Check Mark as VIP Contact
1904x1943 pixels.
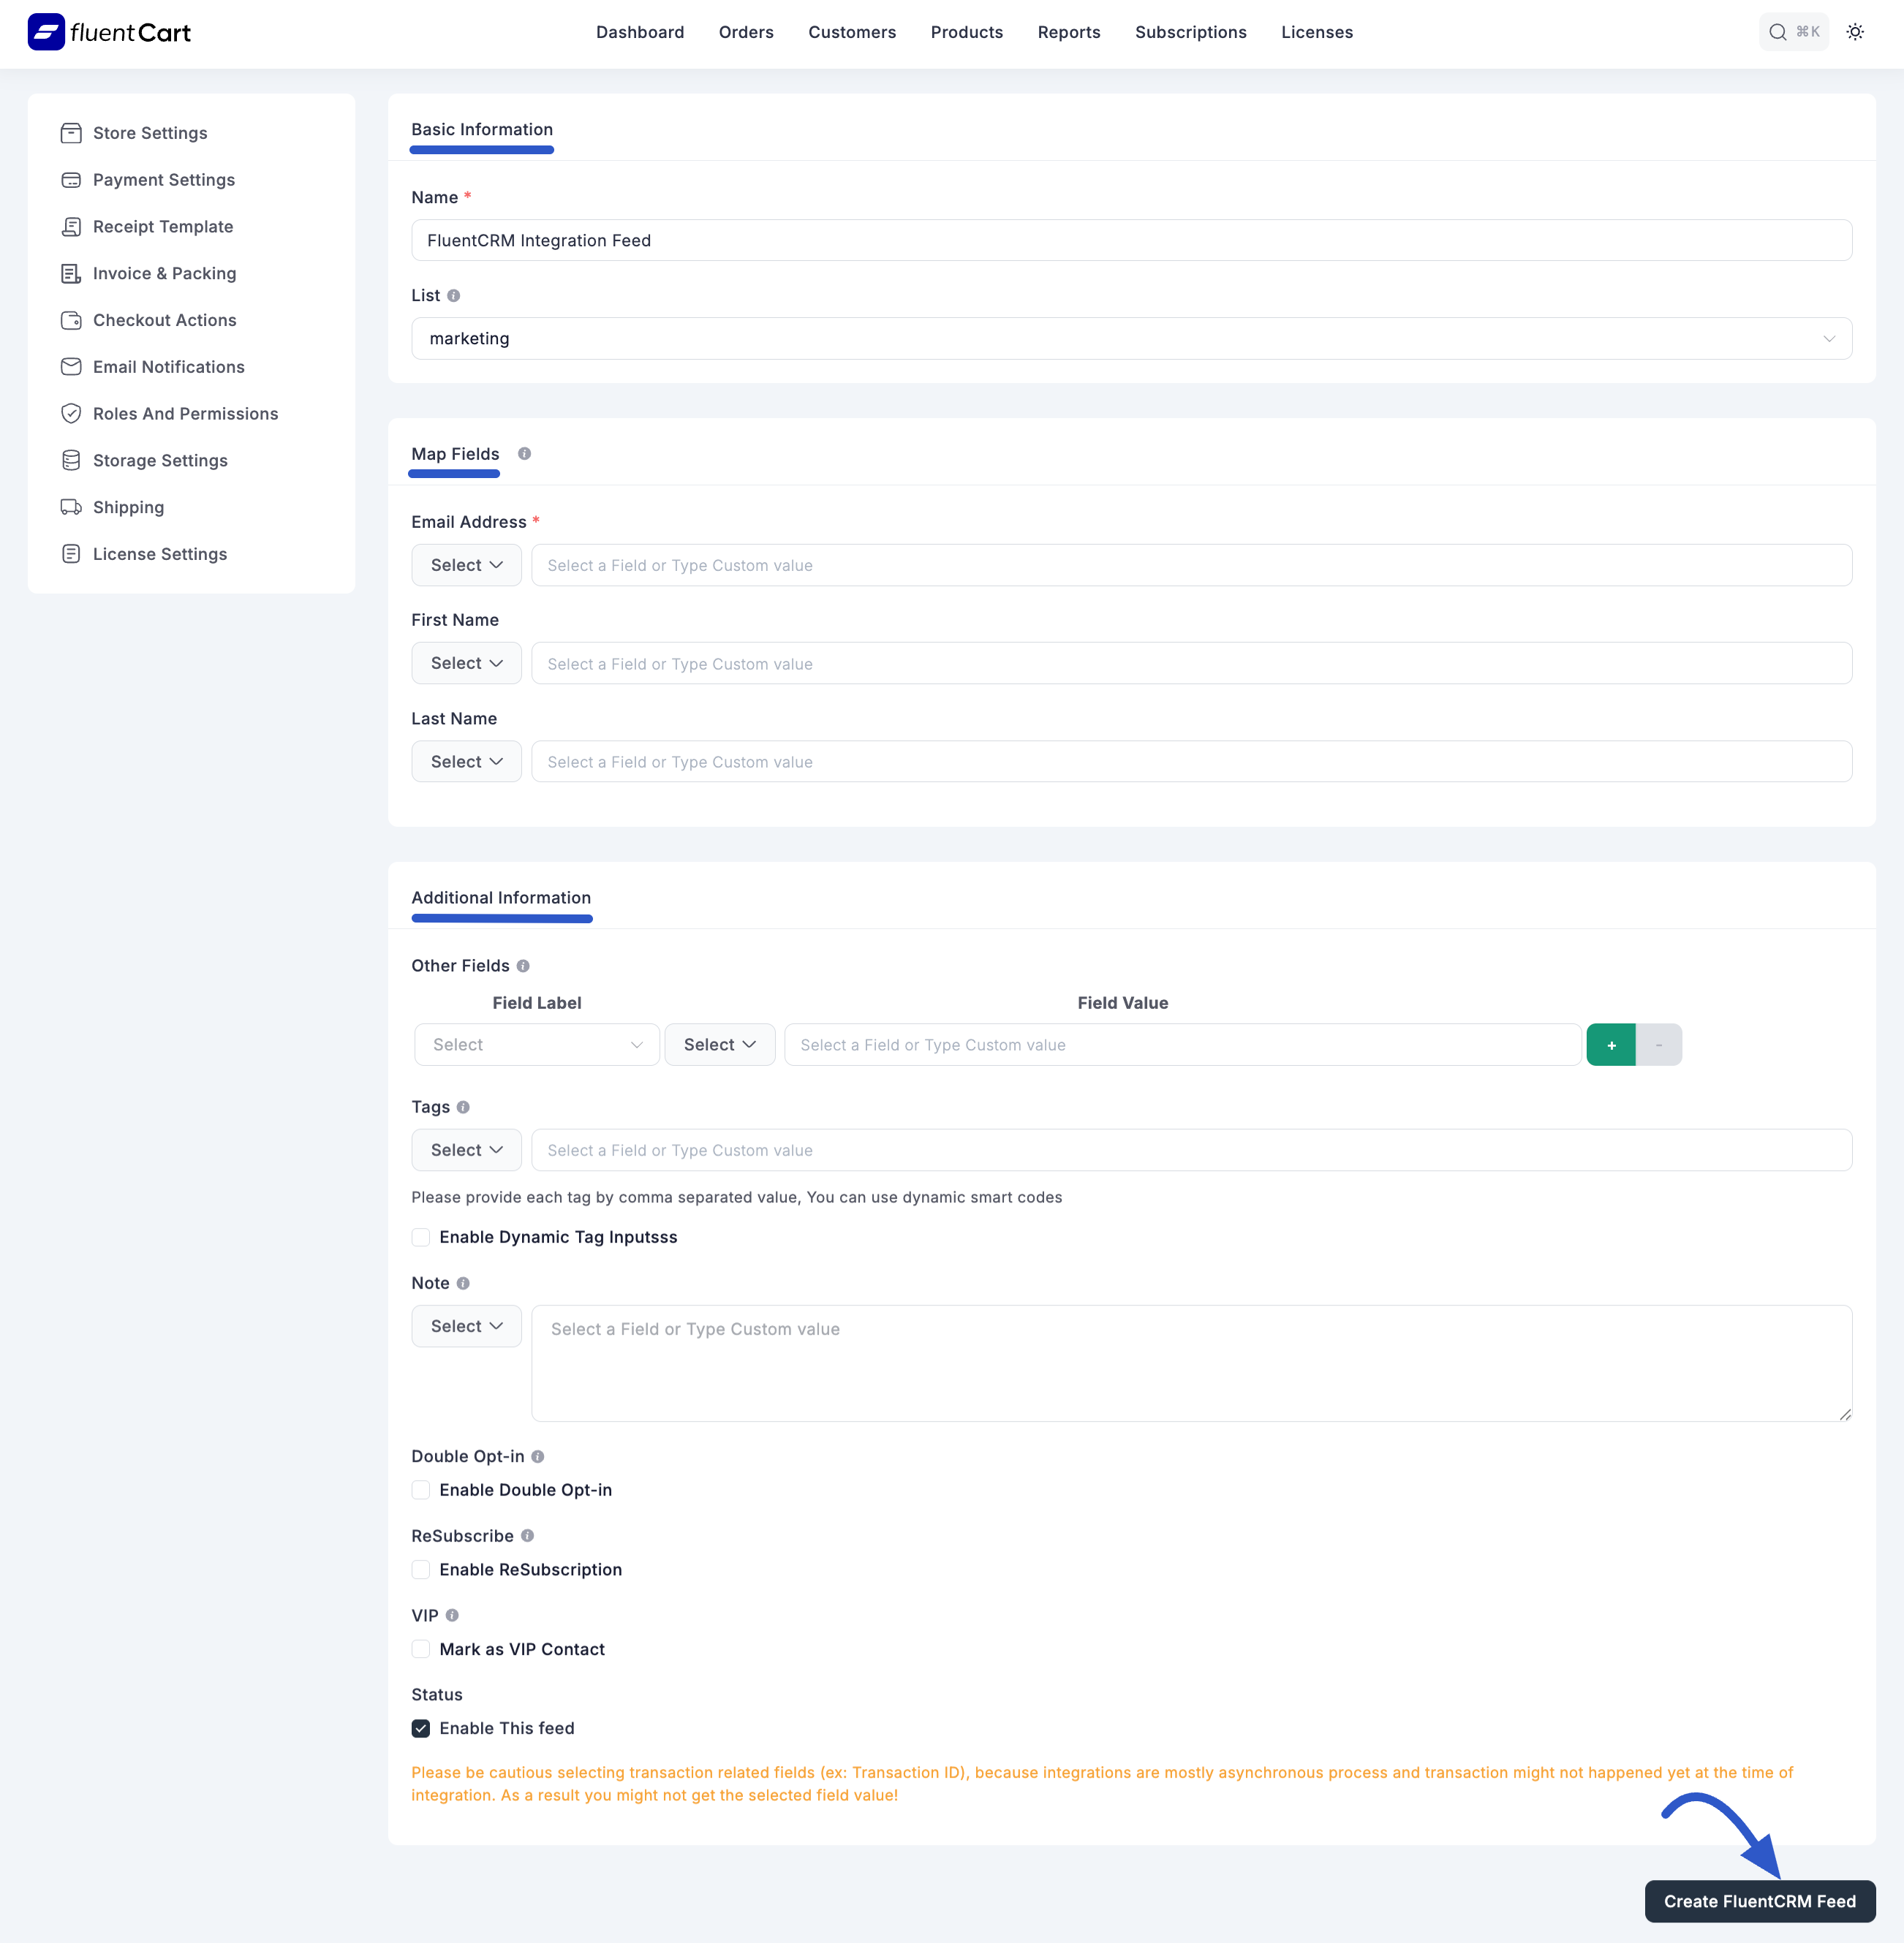pyautogui.click(x=421, y=1650)
